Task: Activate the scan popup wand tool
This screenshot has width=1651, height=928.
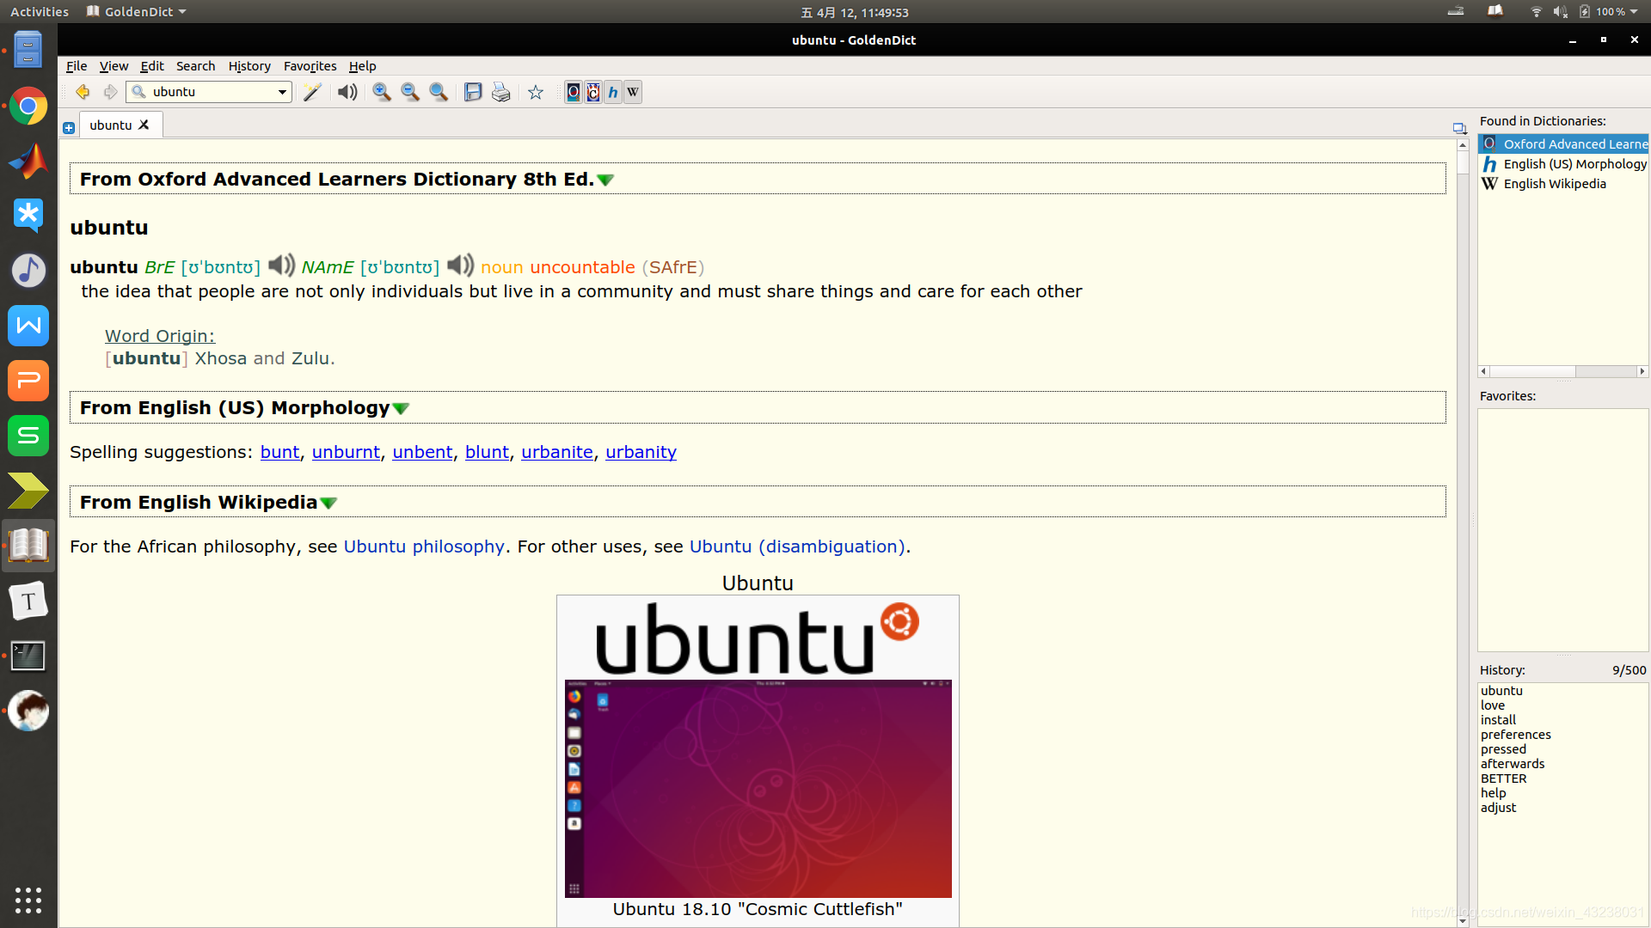Action: tap(312, 92)
